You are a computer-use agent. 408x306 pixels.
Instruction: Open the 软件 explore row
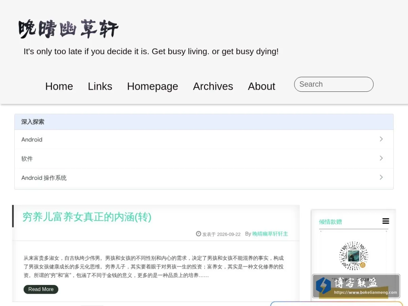pos(204,158)
